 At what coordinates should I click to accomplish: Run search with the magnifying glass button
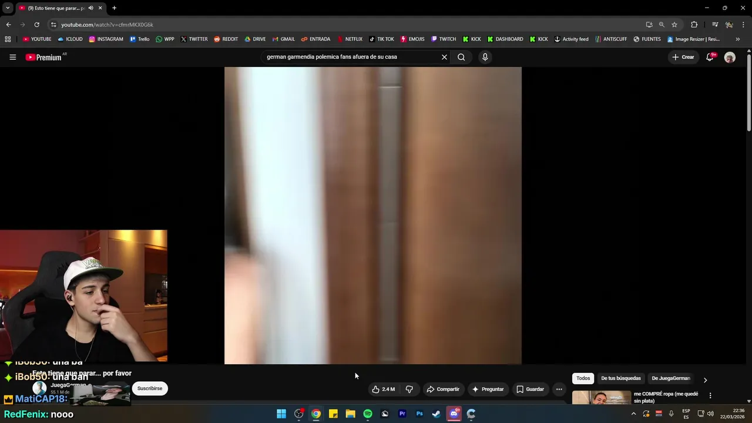[461, 57]
